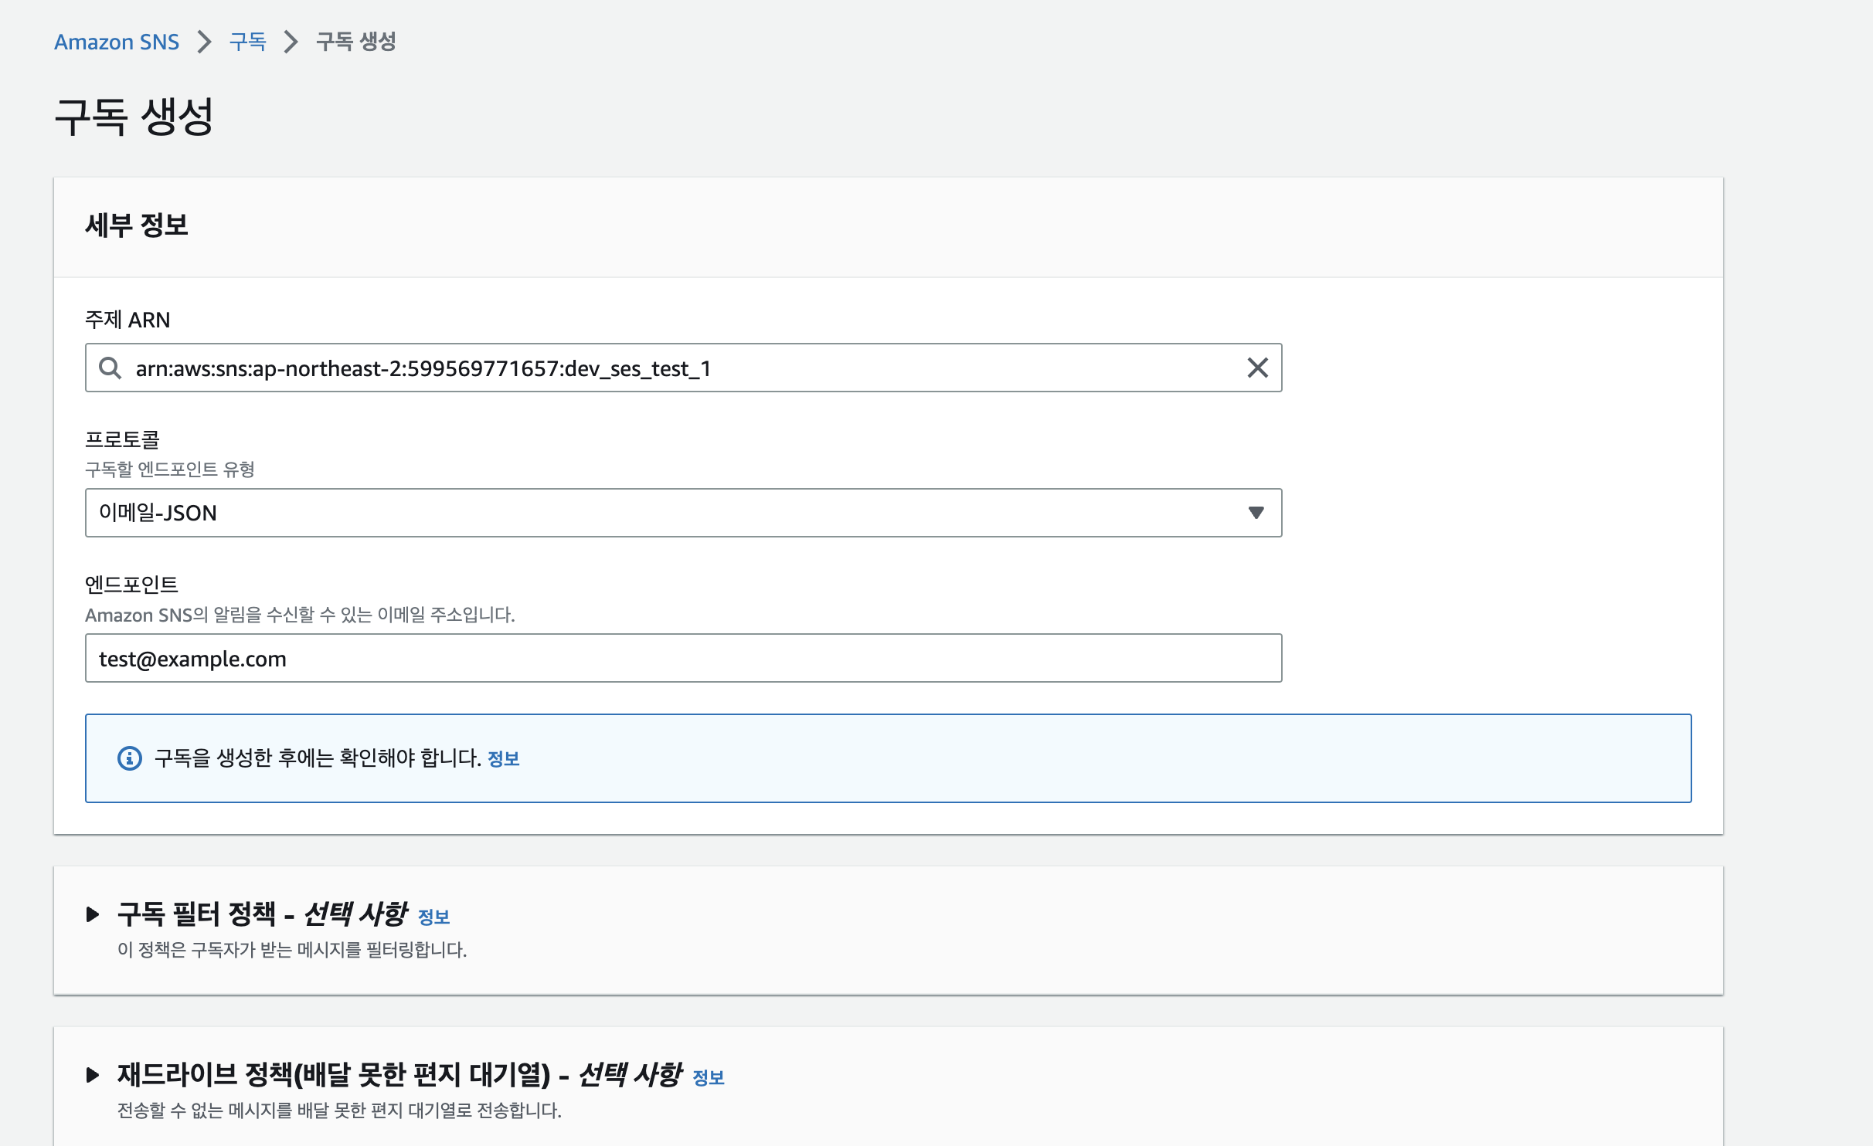The height and width of the screenshot is (1146, 1873).
Task: Expand the redrive policy section triangle
Action: point(93,1075)
